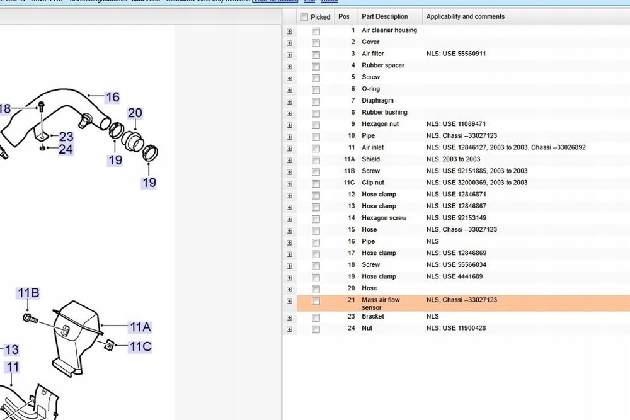Select comment NLS: USE 11900428

coord(456,328)
